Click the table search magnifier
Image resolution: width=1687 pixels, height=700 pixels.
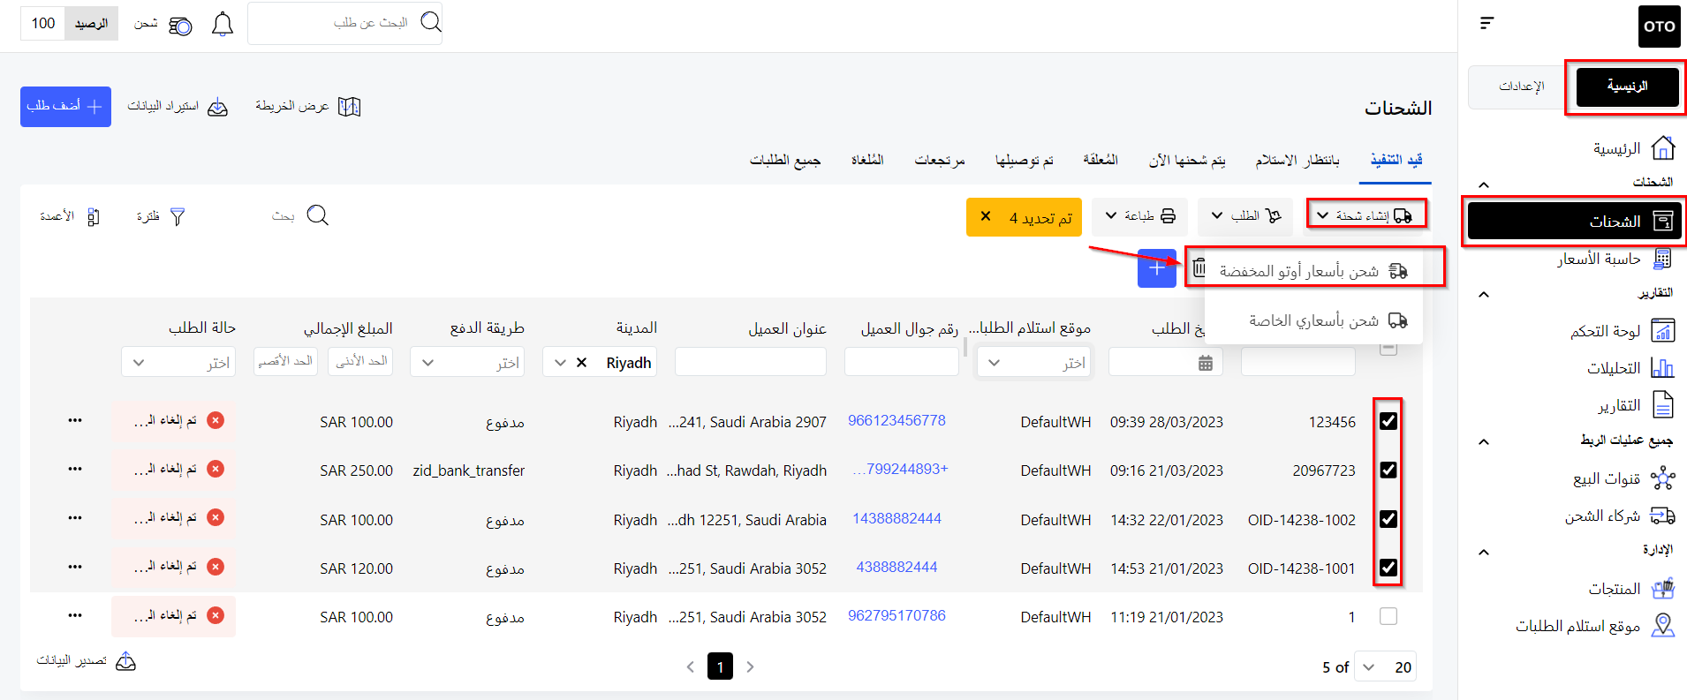pyautogui.click(x=318, y=215)
